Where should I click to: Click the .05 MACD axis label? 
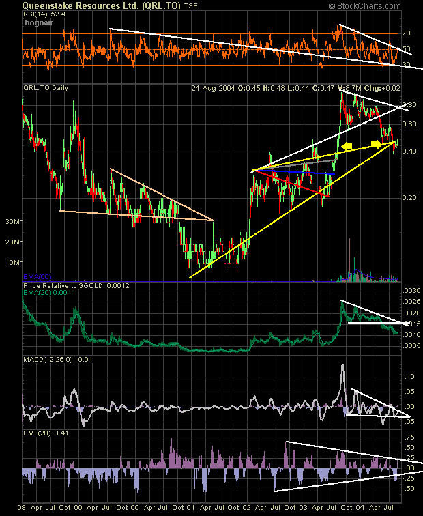411,392
